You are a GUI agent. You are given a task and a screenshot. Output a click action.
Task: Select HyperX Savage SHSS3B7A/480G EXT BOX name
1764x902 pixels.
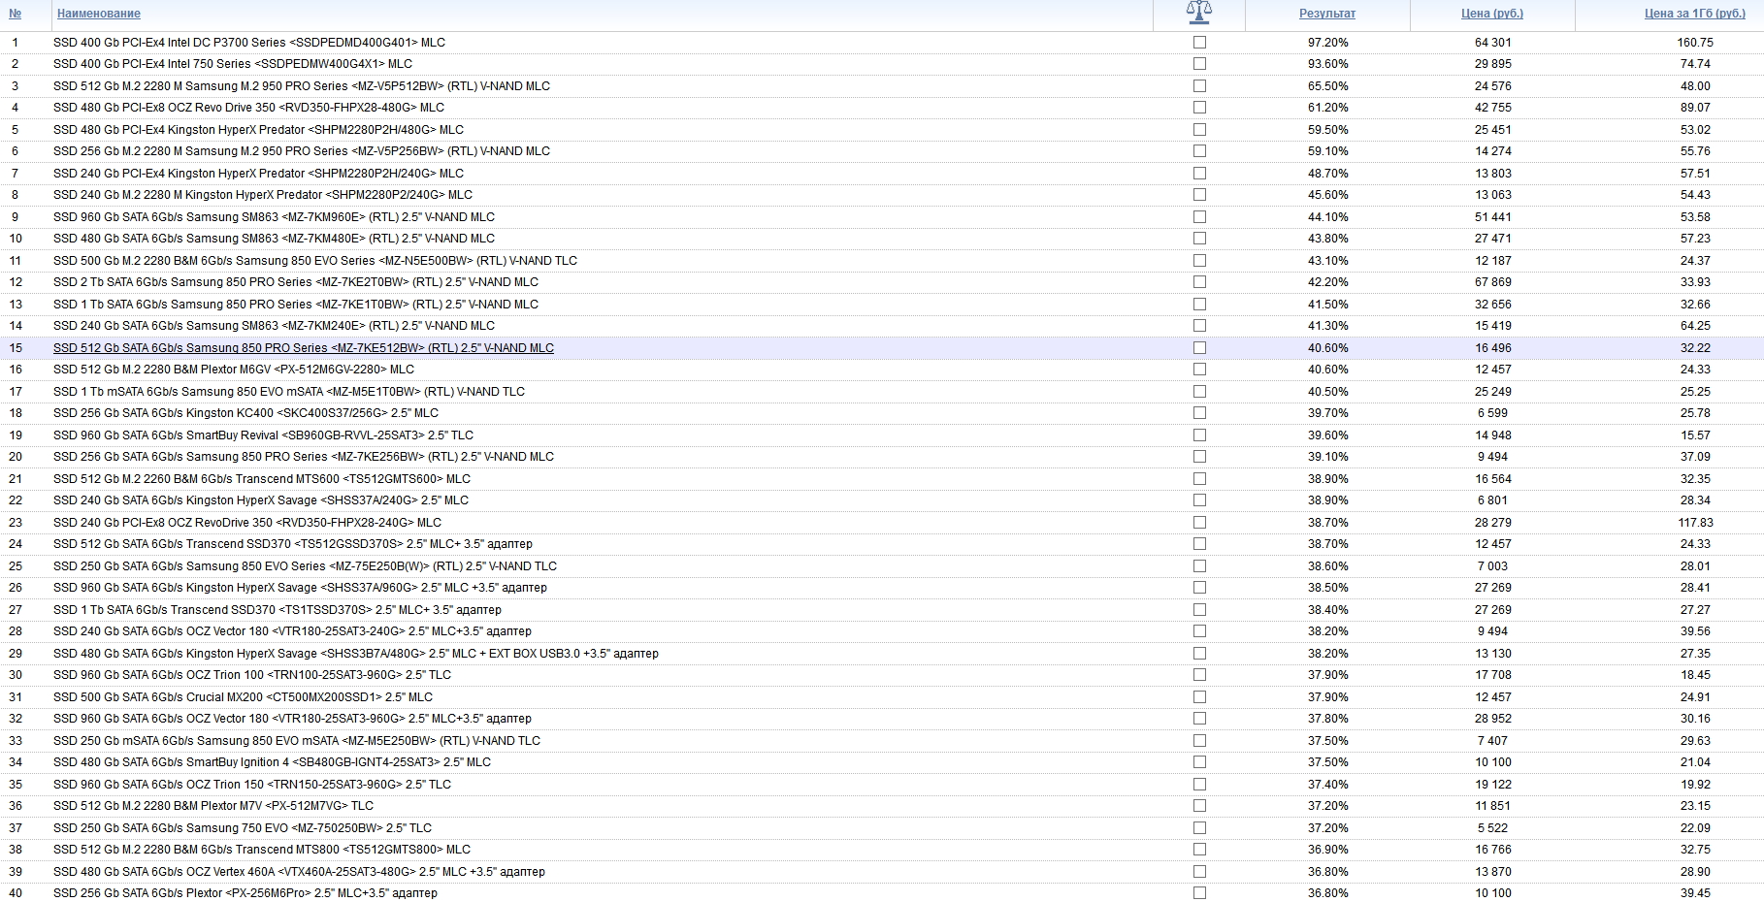point(356,654)
